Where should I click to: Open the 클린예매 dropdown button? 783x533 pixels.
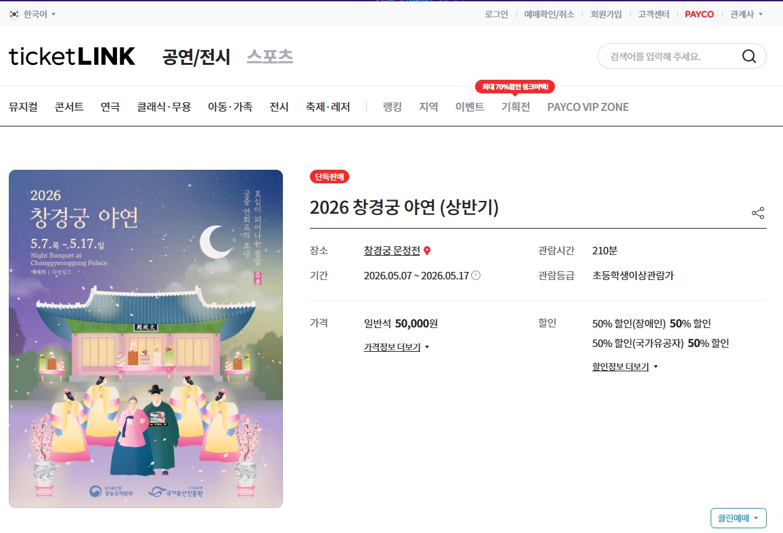[738, 518]
